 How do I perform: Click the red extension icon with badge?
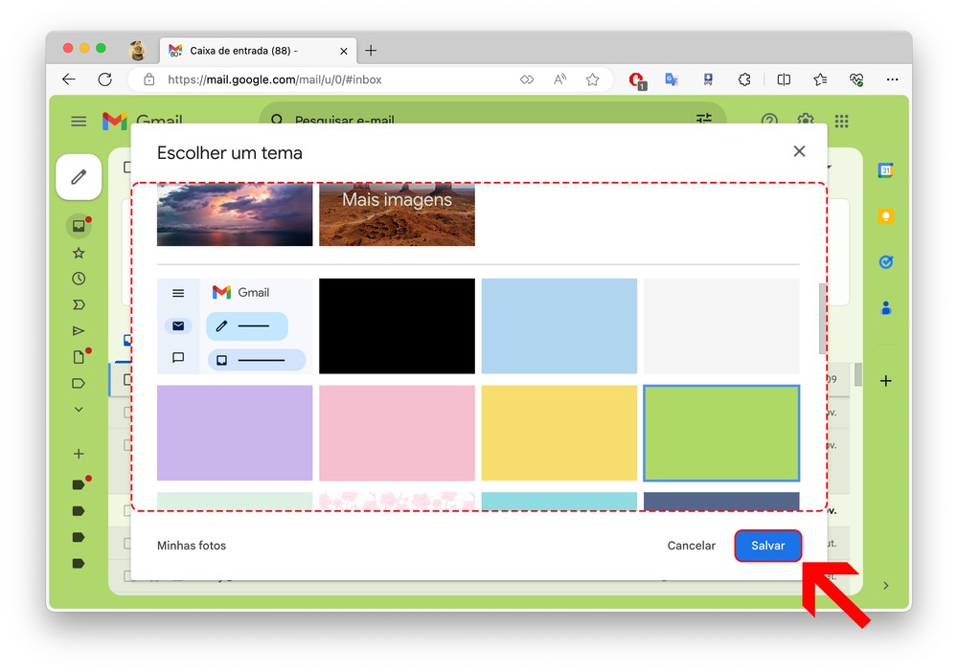coord(637,80)
